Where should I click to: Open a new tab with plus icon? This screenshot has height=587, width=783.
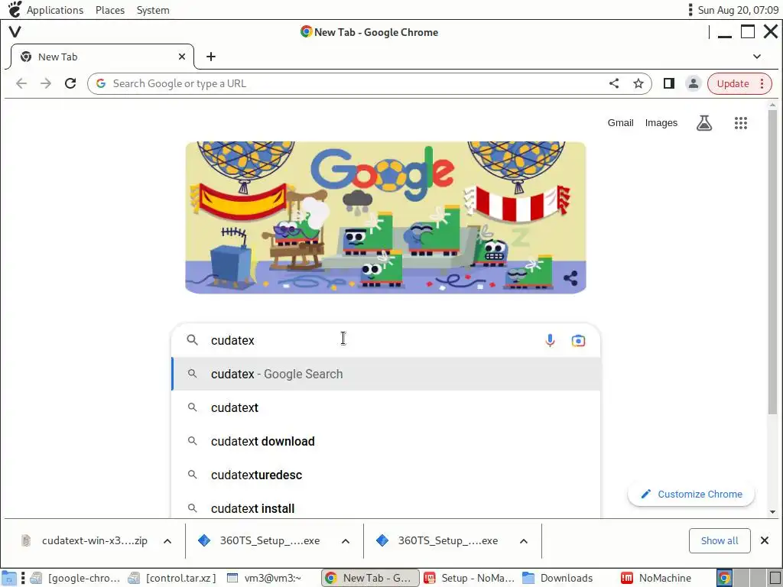211,57
